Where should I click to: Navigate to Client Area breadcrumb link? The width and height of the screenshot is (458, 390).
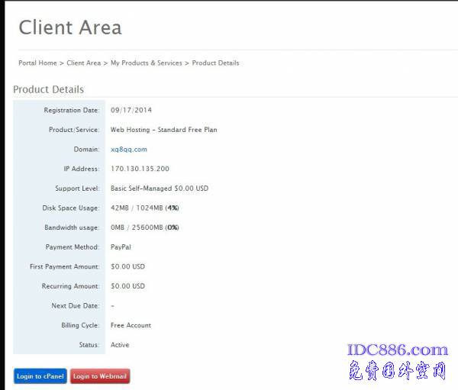click(x=83, y=63)
